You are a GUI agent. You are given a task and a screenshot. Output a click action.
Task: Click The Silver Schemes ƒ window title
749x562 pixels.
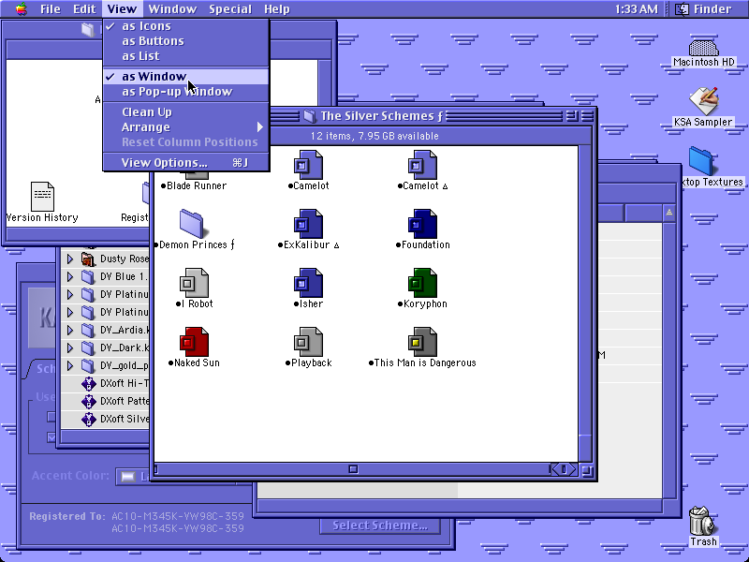[x=382, y=115]
